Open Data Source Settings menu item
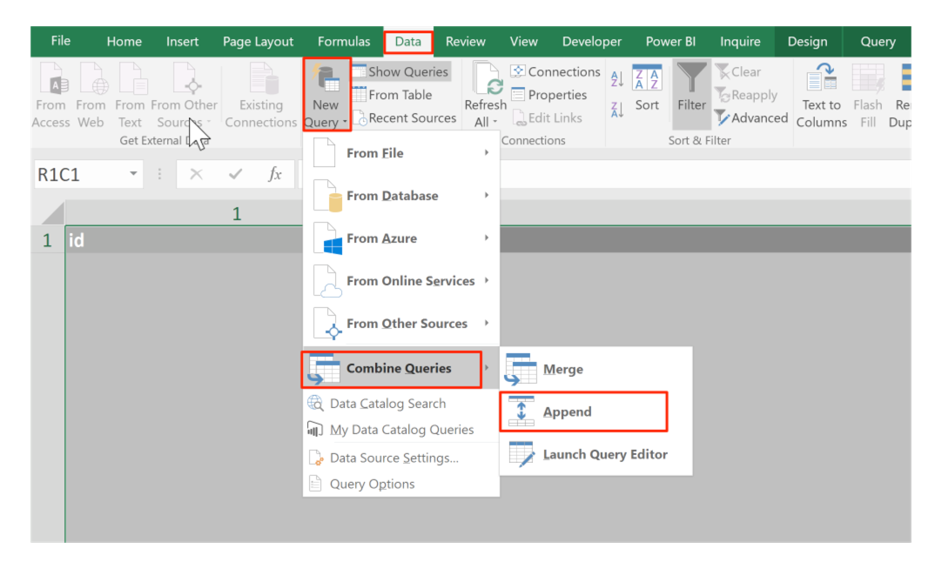935x569 pixels. tap(401, 458)
